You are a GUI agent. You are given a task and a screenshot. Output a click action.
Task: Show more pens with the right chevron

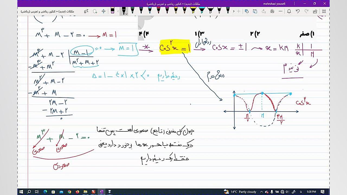(x=234, y=11)
